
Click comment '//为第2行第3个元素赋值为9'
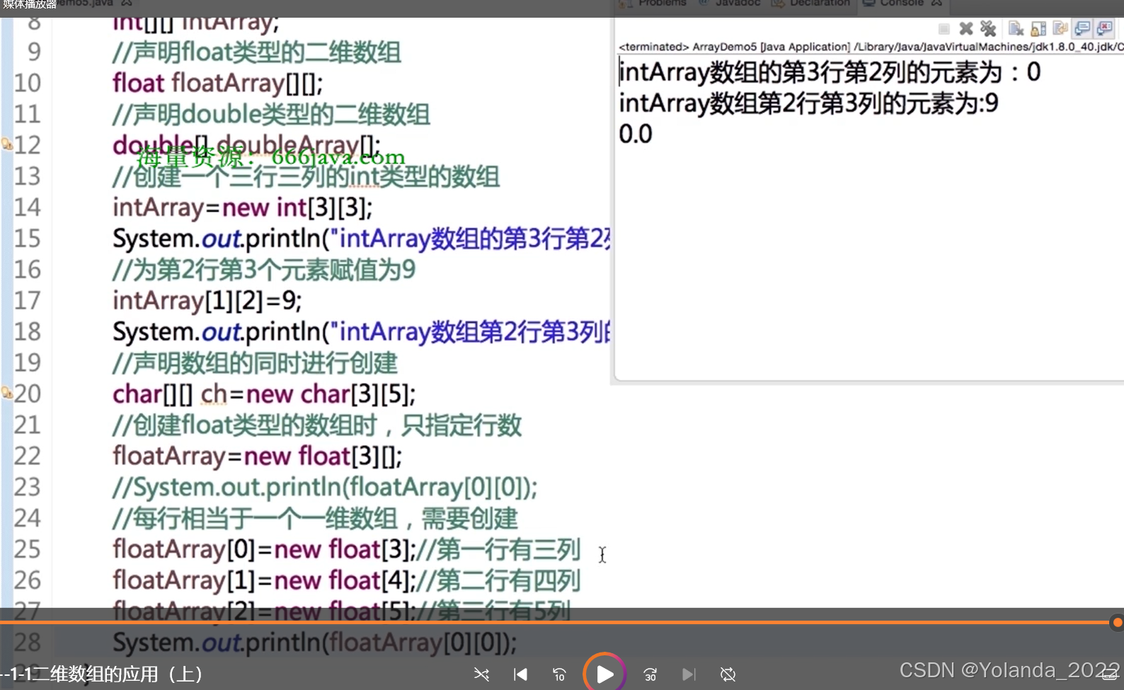coord(264,270)
